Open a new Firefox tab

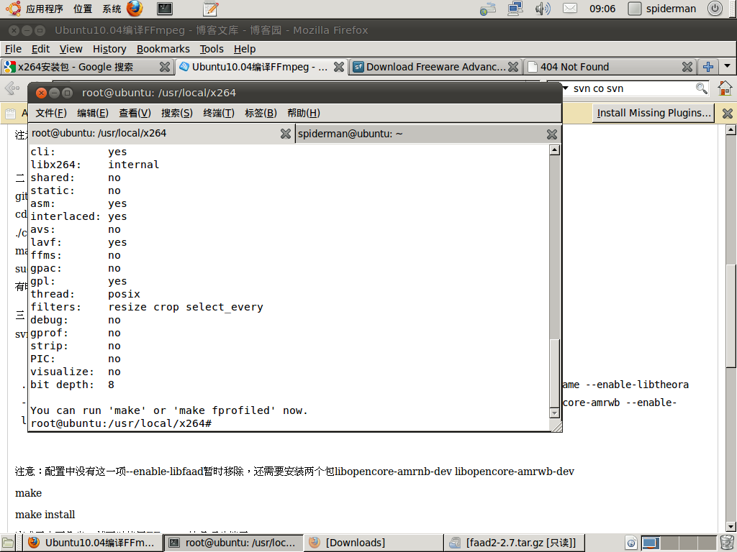[x=708, y=67]
